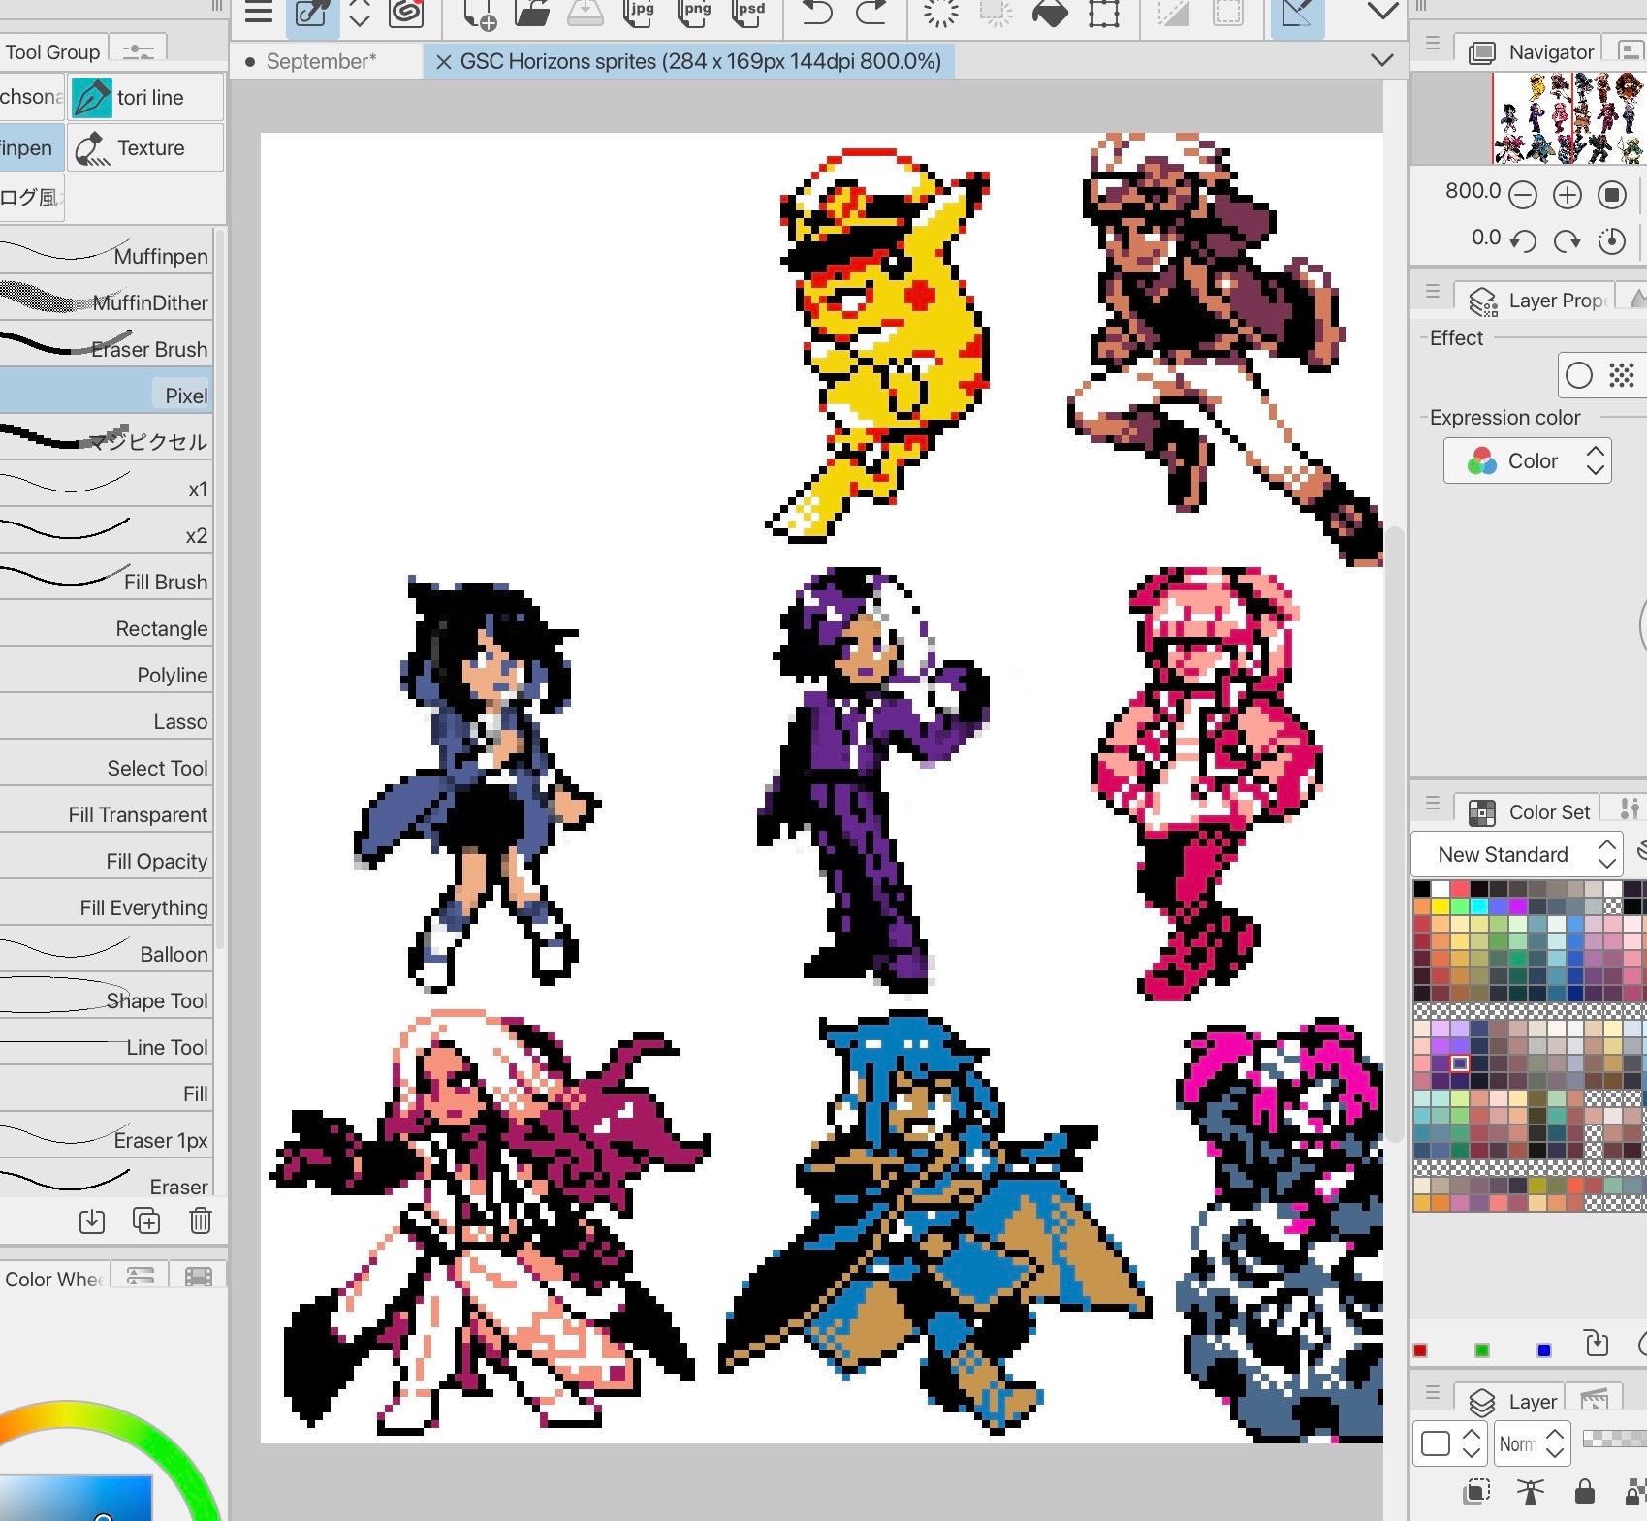This screenshot has width=1647, height=1521.
Task: Click the Zoom in plus button in Navigator
Action: pyautogui.click(x=1567, y=195)
